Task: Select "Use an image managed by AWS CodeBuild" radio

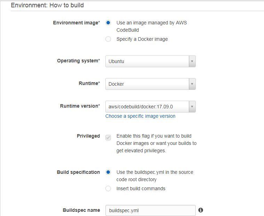Action: pyautogui.click(x=108, y=23)
